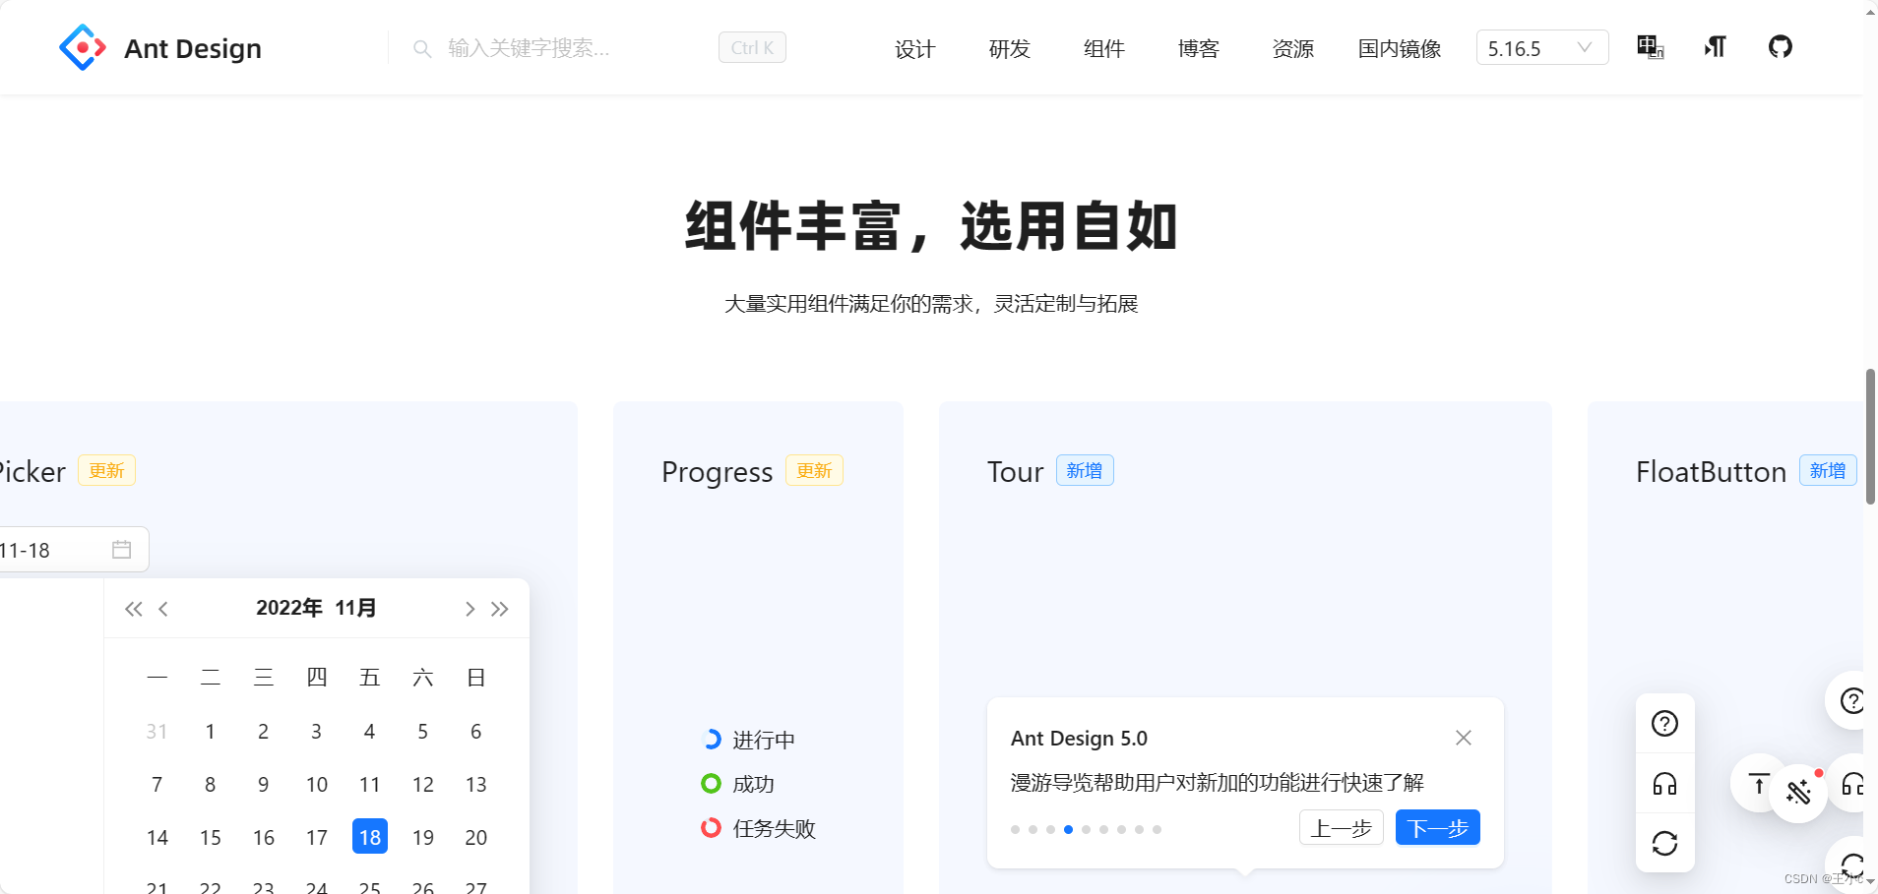Open the 组件 menu item

click(x=1103, y=48)
